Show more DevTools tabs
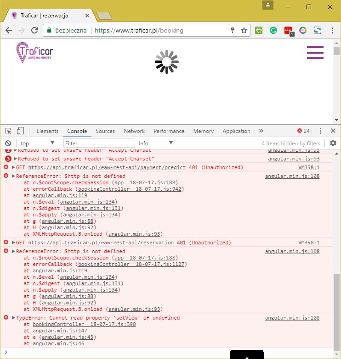The height and width of the screenshot is (359, 341). click(x=261, y=131)
